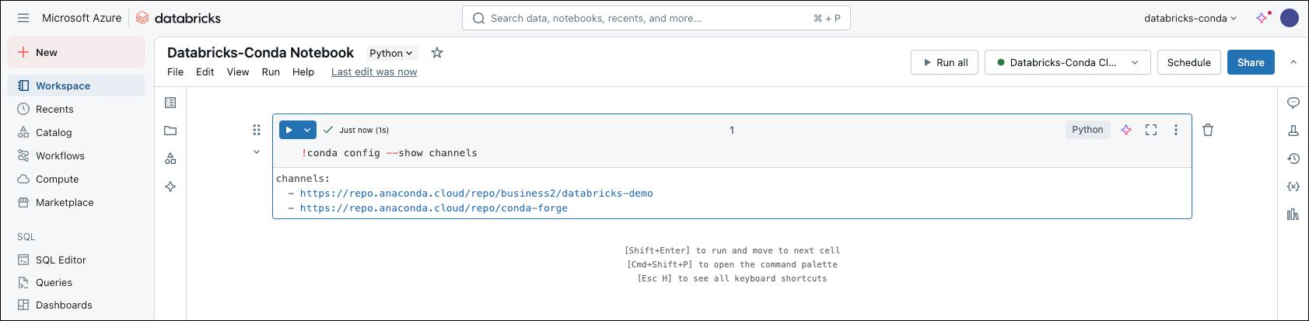1309x321 pixels.
Task: Click the notebook title Databricks-Conda Notebook
Action: 261,52
